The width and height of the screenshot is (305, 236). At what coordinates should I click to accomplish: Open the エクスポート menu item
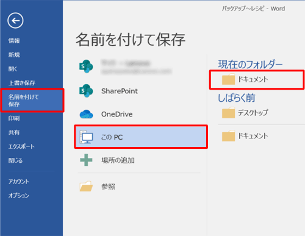point(21,146)
